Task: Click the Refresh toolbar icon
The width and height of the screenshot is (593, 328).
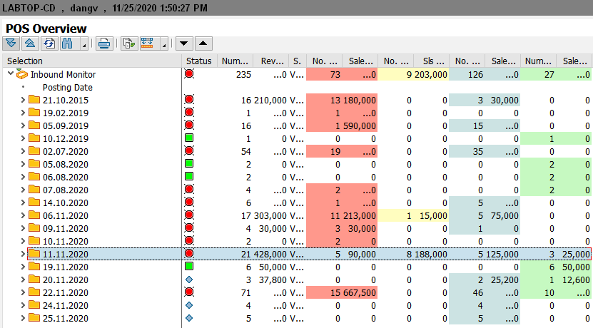Action: pos(49,43)
